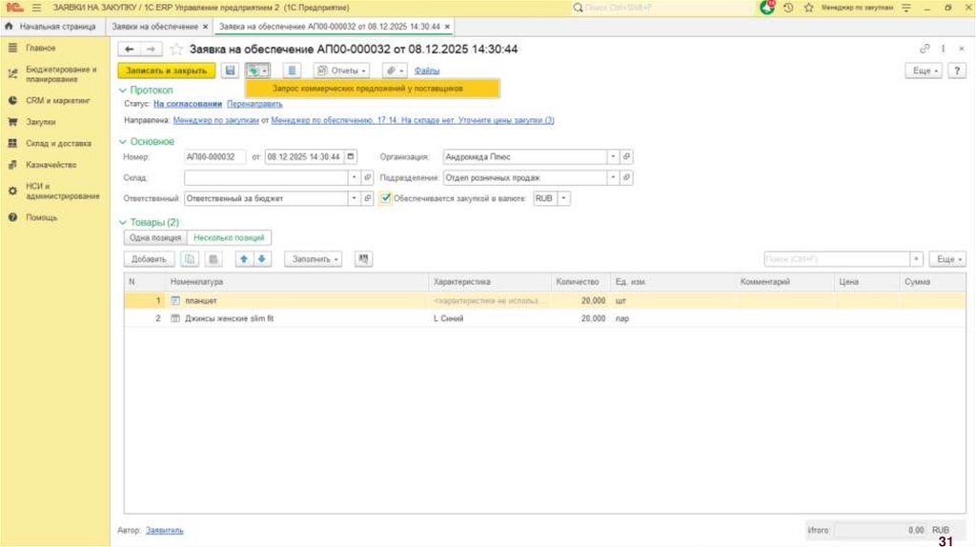Open the Заполнить dropdown button
Image resolution: width=976 pixels, height=547 pixels.
313,259
